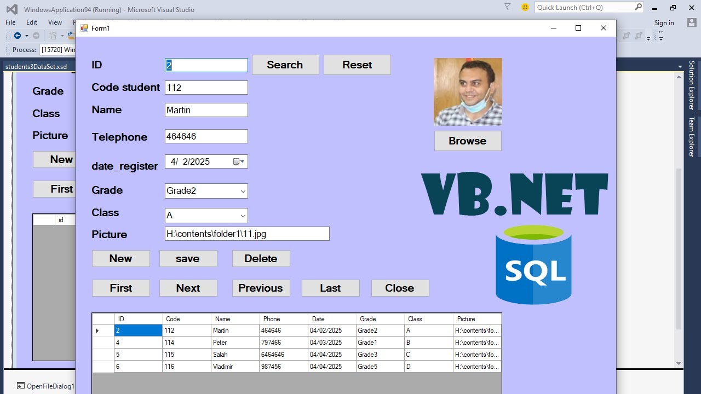Screen dimensions: 701x394
Task: Click the Last button
Action: pos(330,288)
